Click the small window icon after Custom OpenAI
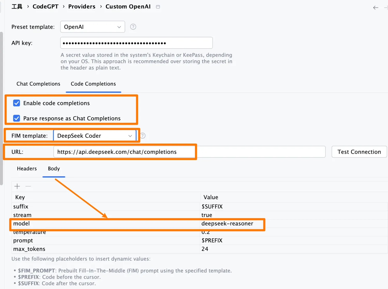388x289 pixels. [x=158, y=7]
